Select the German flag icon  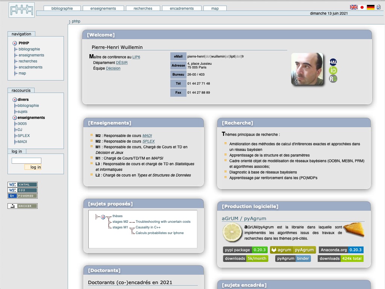[x=371, y=7]
